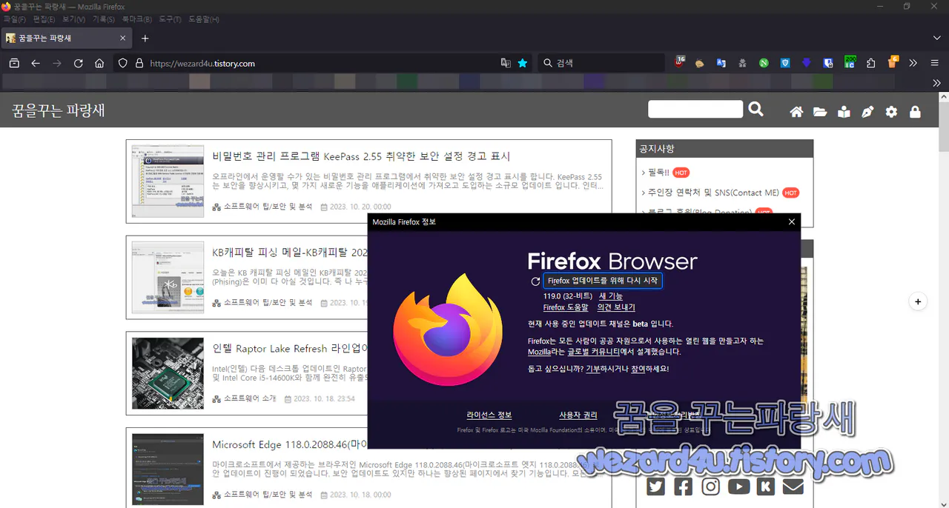Toggle tracking protection shield icon
Viewport: 949px width, 508px height.
pos(124,63)
